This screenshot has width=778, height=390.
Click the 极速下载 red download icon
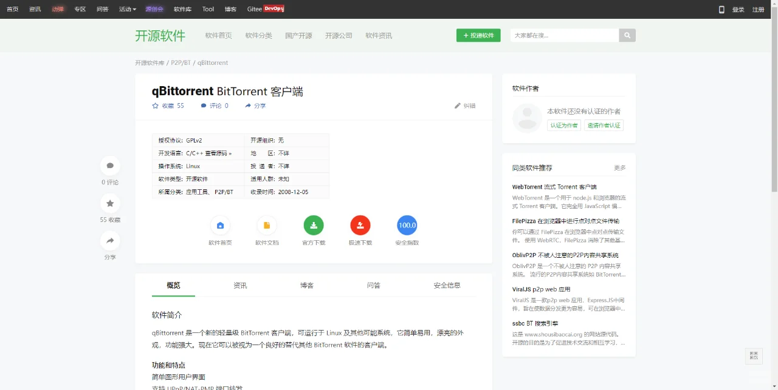click(x=360, y=225)
